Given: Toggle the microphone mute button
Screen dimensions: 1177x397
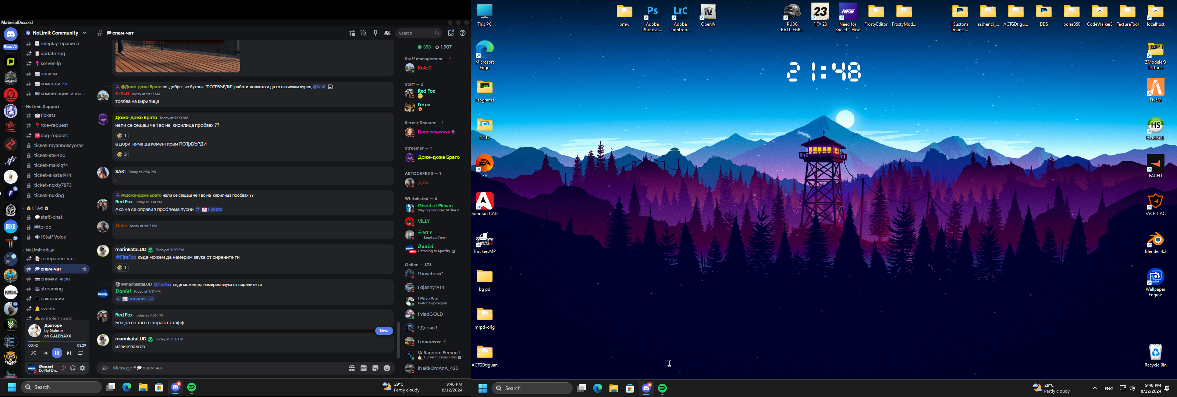Looking at the screenshot, I should [x=64, y=368].
